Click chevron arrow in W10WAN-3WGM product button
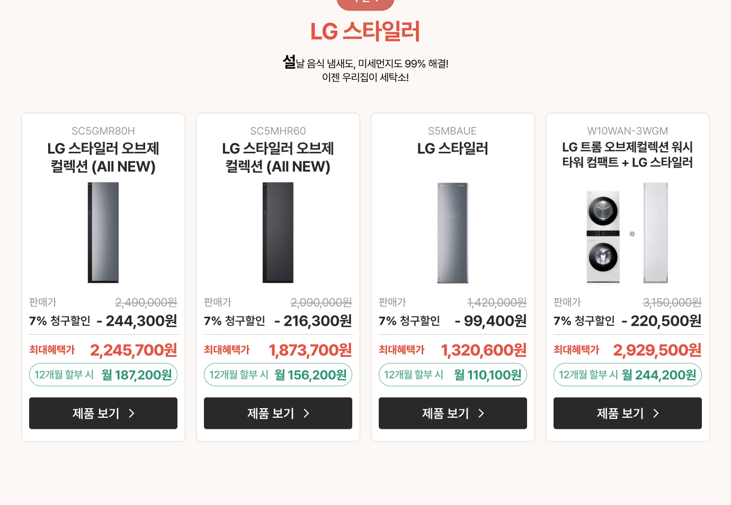 pyautogui.click(x=656, y=414)
